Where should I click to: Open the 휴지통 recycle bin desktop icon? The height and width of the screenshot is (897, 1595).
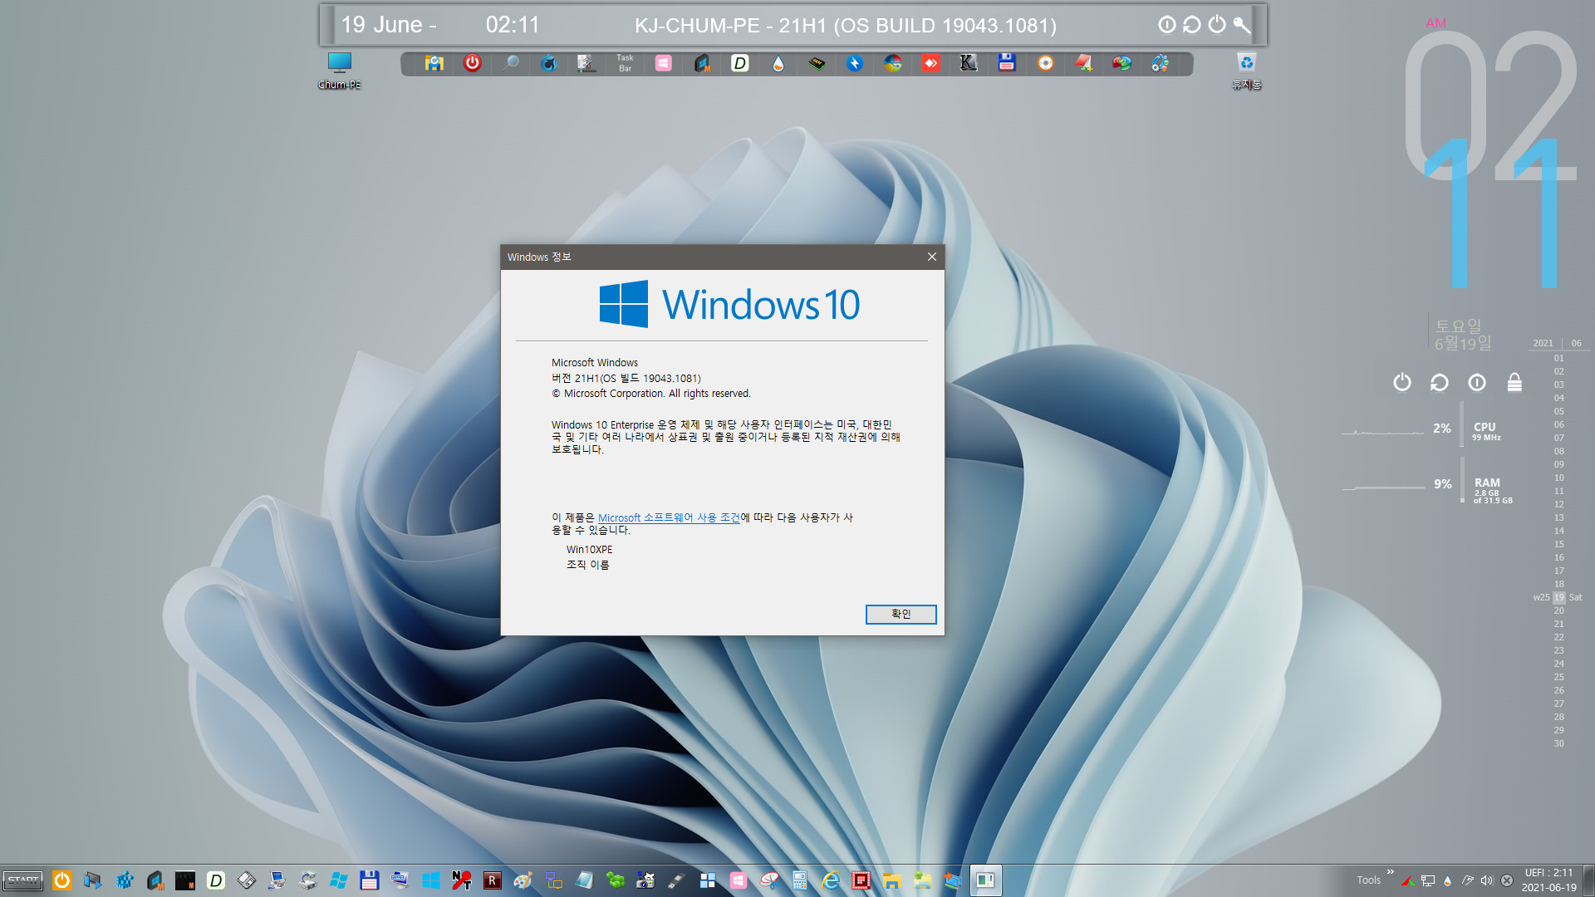[x=1247, y=71]
